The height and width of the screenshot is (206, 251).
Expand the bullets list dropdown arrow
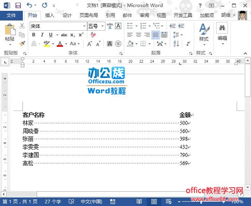click(136, 26)
